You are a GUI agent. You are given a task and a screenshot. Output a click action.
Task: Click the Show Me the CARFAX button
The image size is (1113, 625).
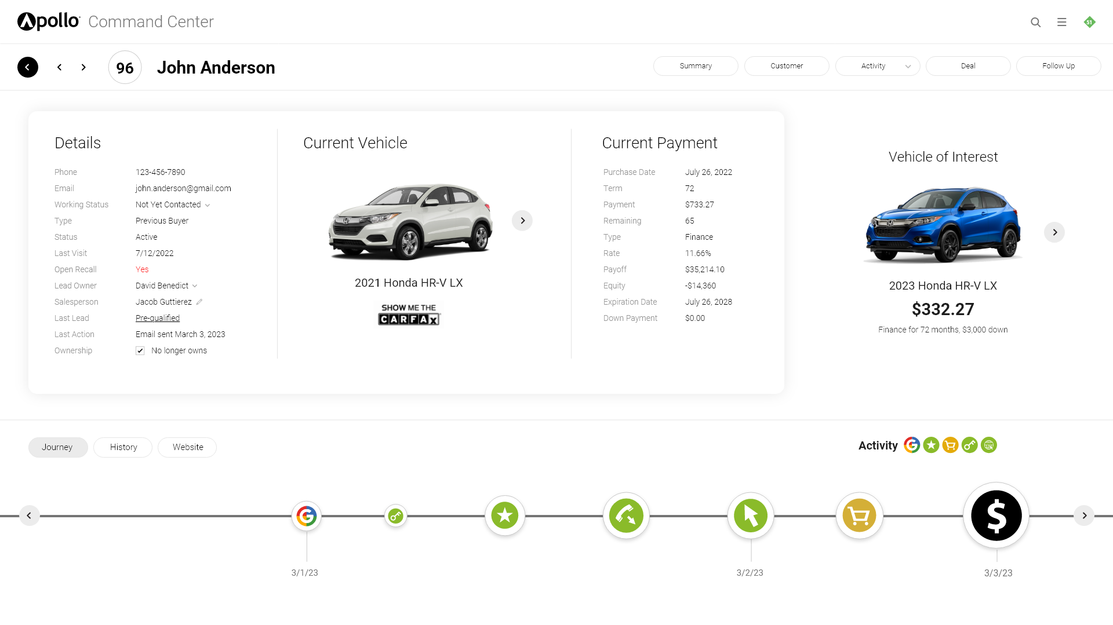coord(409,314)
